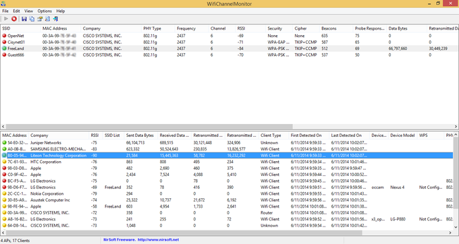
Task: Sort clients by SSID List header
Action: click(113, 135)
